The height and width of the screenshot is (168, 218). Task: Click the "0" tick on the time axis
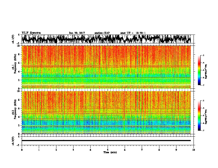point(22,150)
